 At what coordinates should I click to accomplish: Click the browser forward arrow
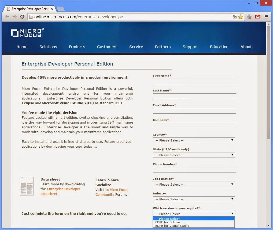click(15, 17)
